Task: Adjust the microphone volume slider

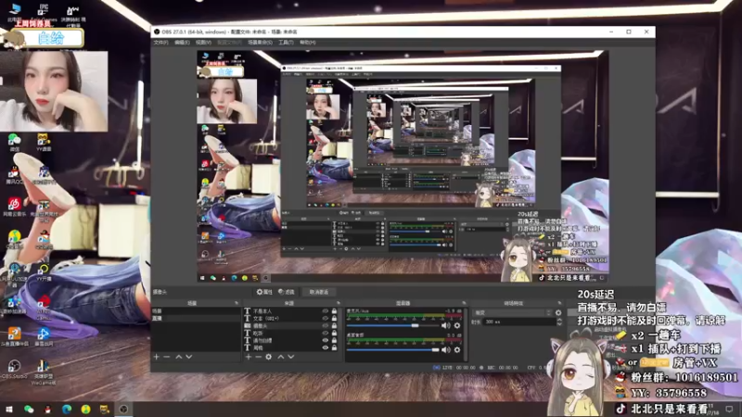Action: pyautogui.click(x=392, y=326)
